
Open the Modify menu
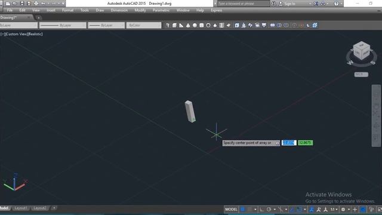tap(140, 10)
